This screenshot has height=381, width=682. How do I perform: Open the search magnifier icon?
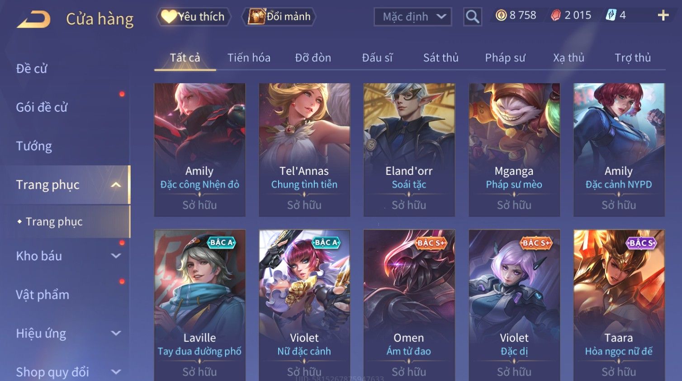click(472, 17)
